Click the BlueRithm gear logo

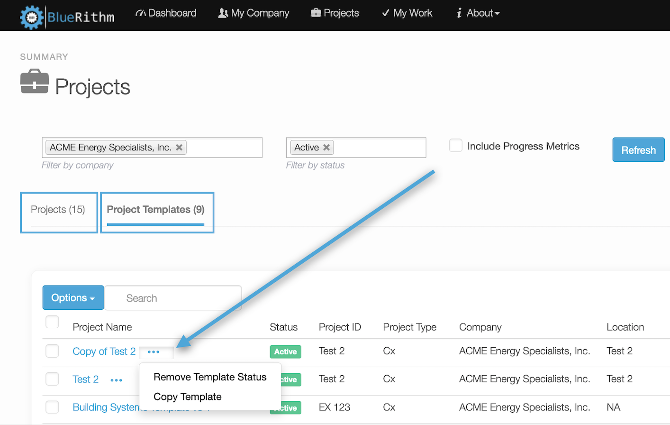coord(31,17)
